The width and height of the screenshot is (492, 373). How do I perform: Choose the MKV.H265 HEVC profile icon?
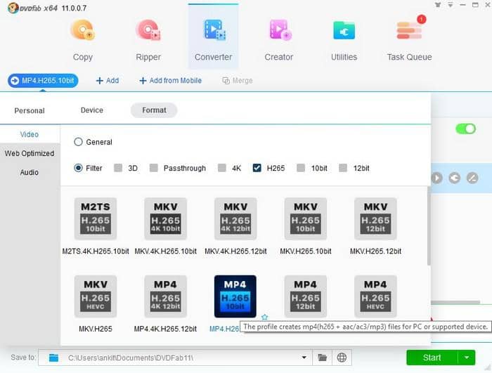[96, 296]
